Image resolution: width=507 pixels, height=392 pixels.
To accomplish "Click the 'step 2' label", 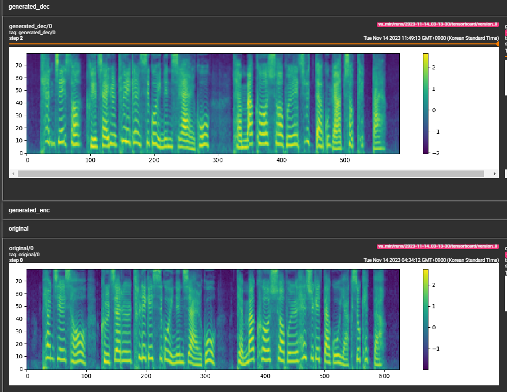I will tap(16, 38).
